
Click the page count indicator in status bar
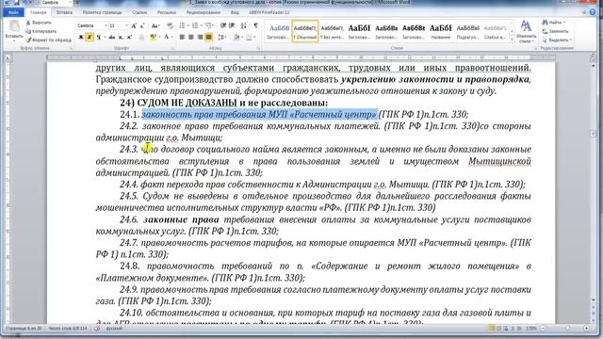(x=24, y=329)
